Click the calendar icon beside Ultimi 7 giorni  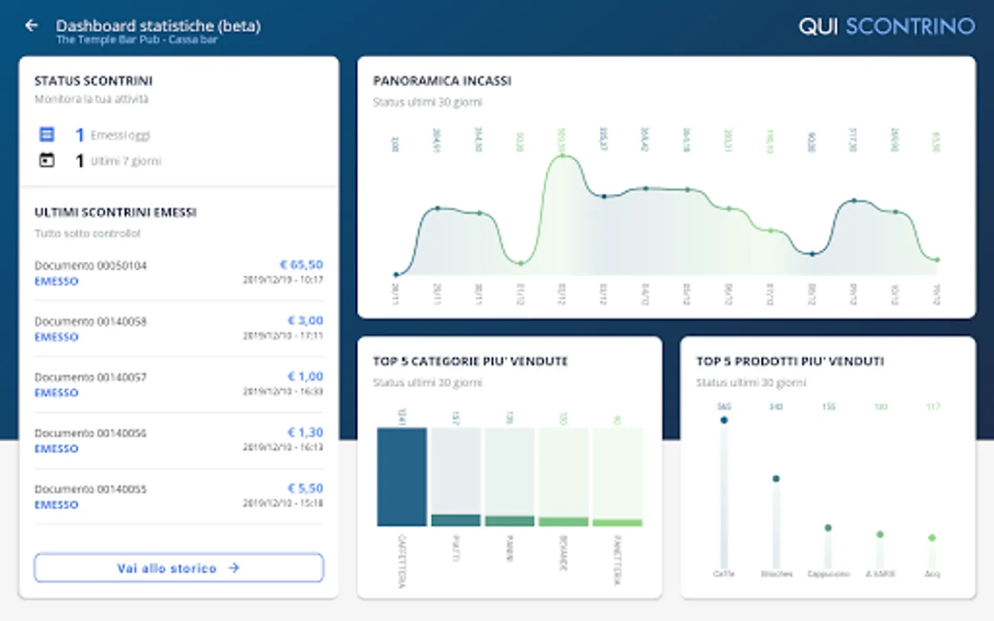coord(46,160)
